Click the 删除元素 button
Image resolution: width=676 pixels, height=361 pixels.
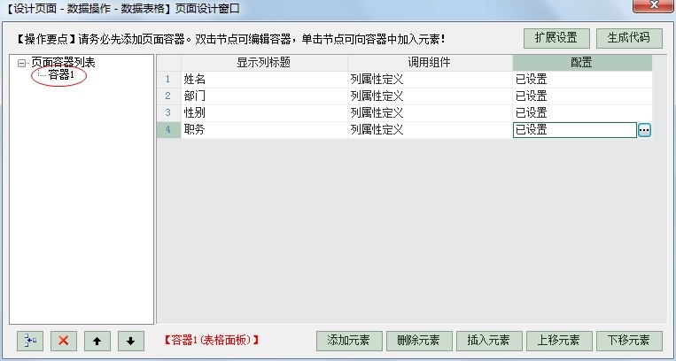pos(418,341)
